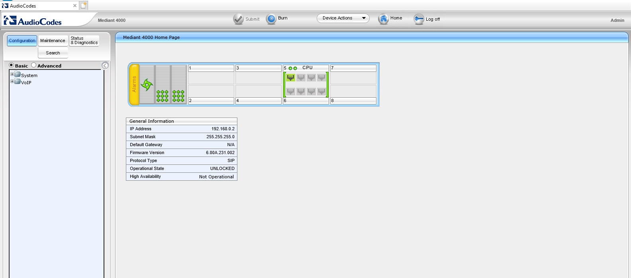Open the Device Actions dropdown
Image resolution: width=631 pixels, height=278 pixels.
[x=343, y=18]
